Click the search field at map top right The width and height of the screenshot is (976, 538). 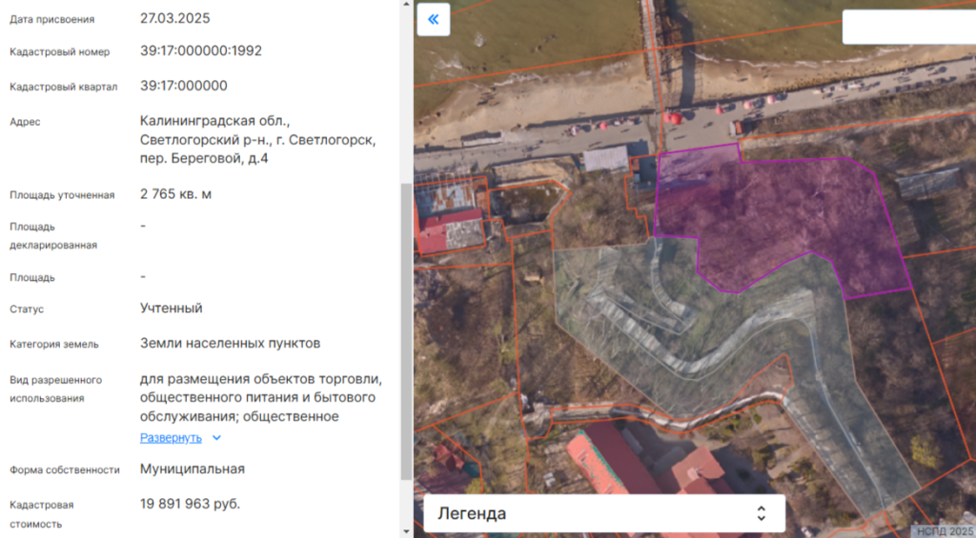click(908, 27)
